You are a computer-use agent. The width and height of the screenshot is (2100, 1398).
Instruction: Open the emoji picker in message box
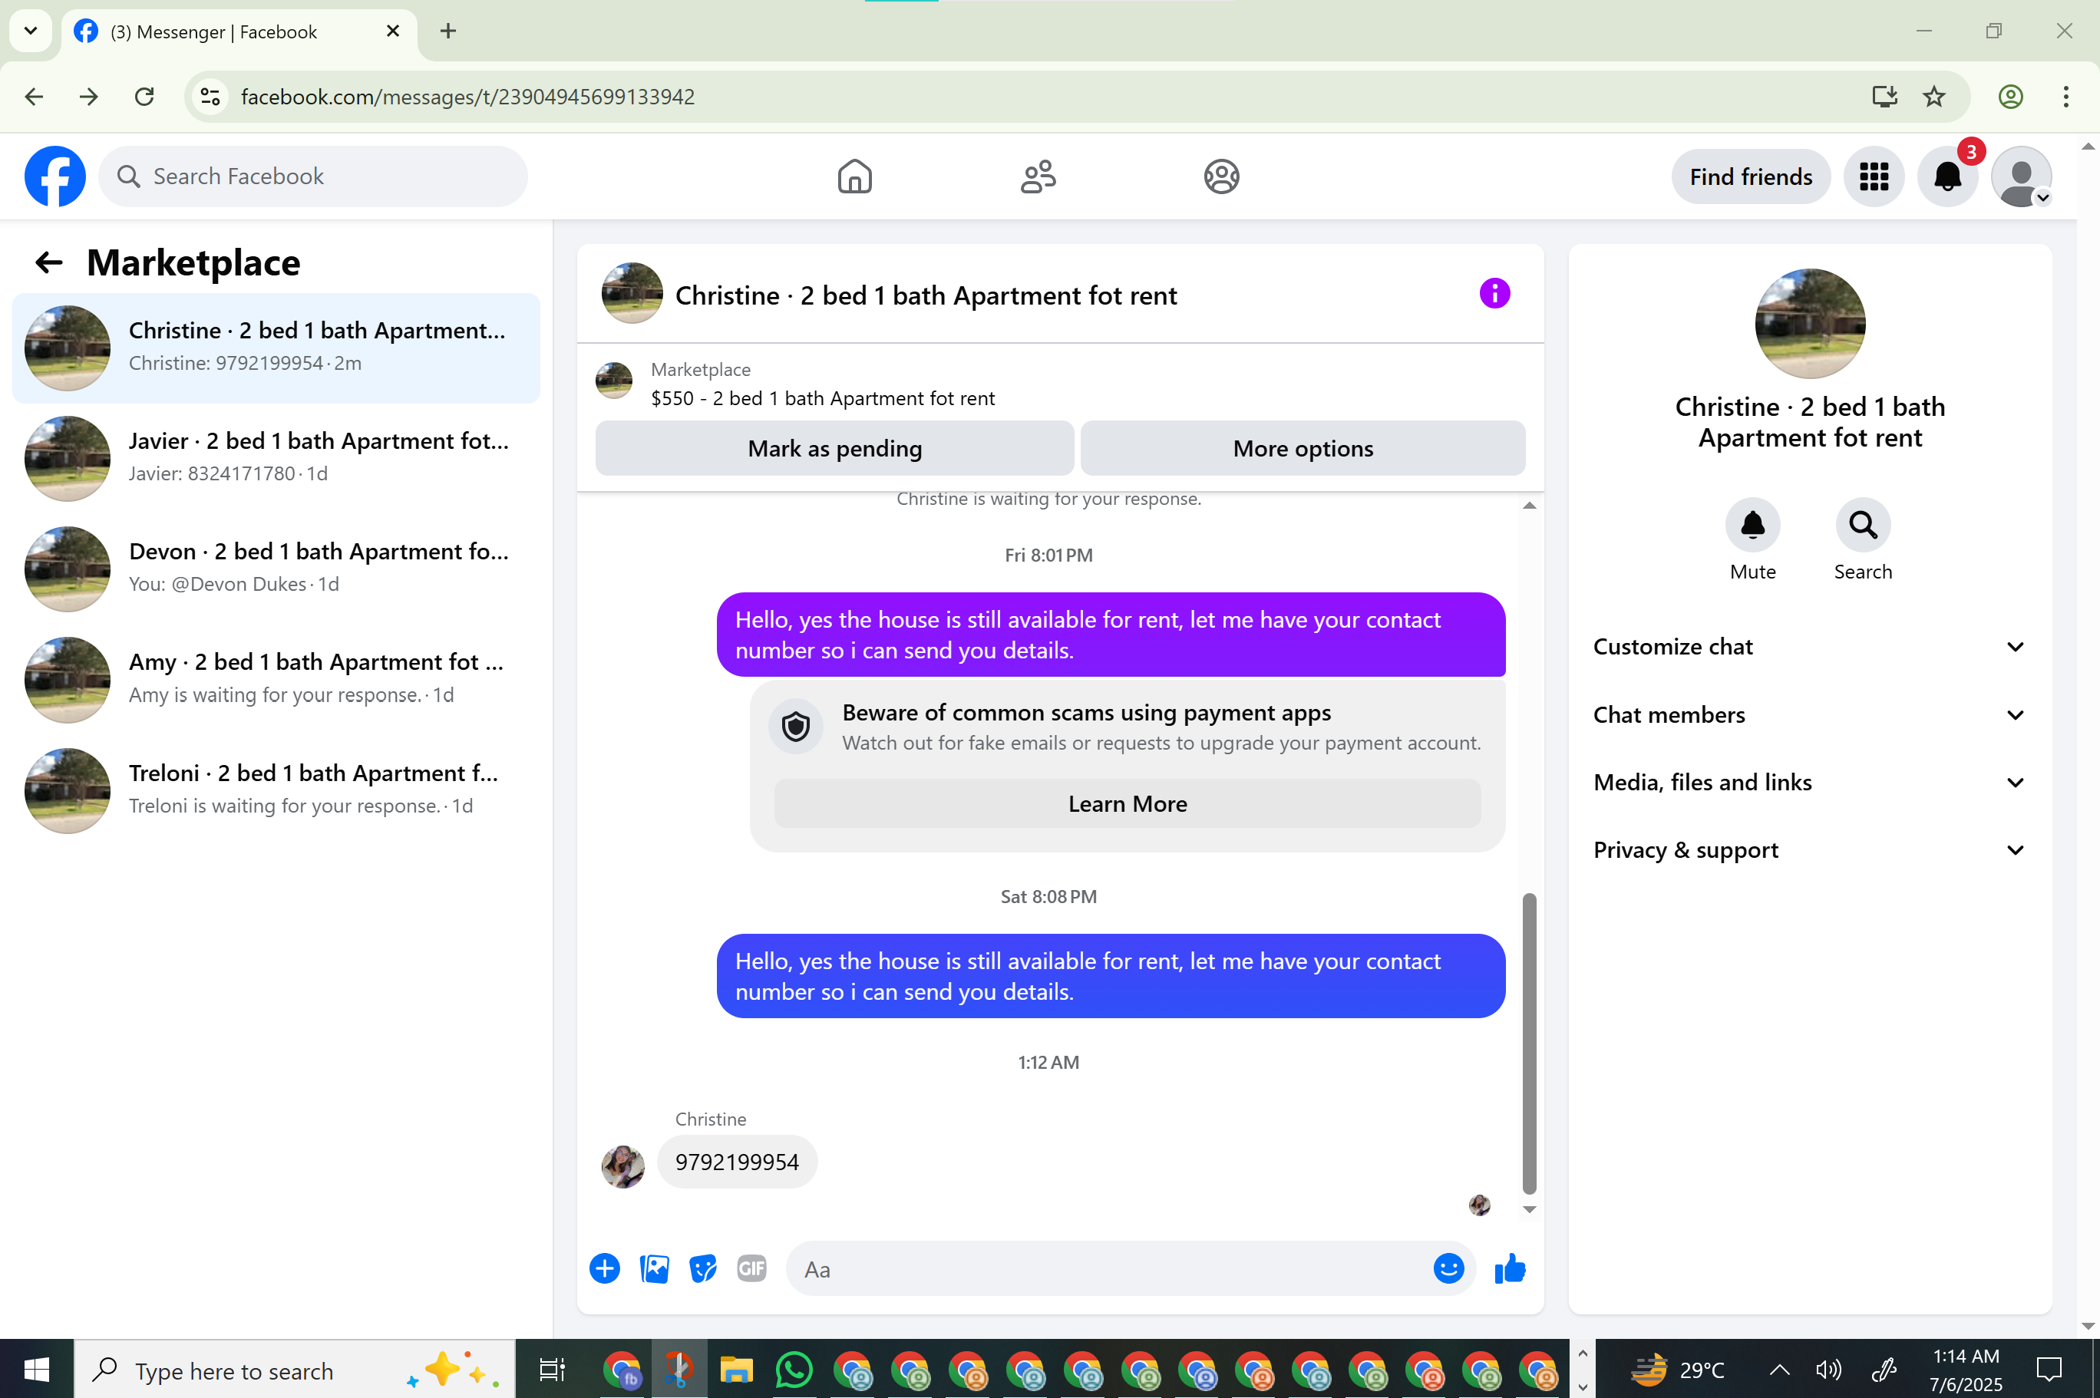(1448, 1269)
